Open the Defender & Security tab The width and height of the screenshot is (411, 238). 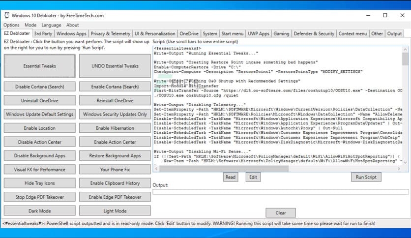click(x=314, y=33)
